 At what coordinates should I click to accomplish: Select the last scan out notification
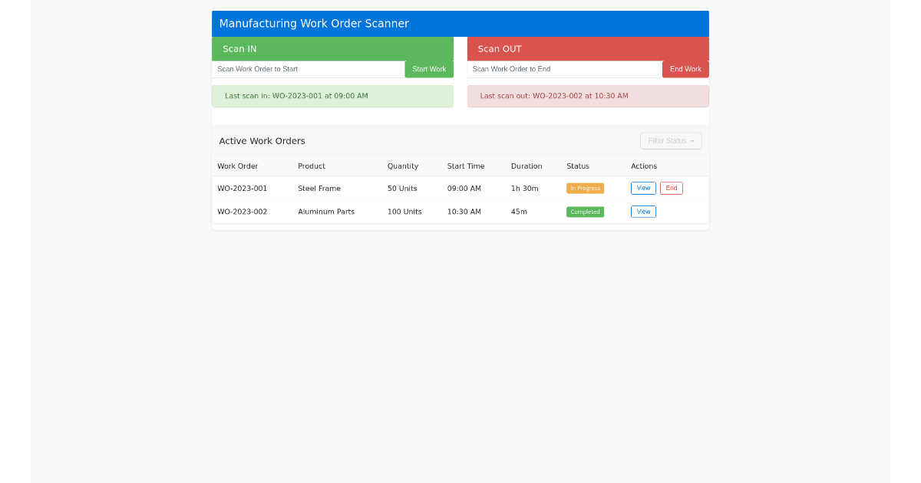pos(587,96)
